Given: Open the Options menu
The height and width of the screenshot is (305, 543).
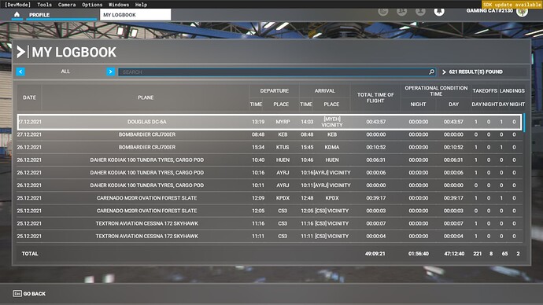Looking at the screenshot, I should [x=92, y=5].
